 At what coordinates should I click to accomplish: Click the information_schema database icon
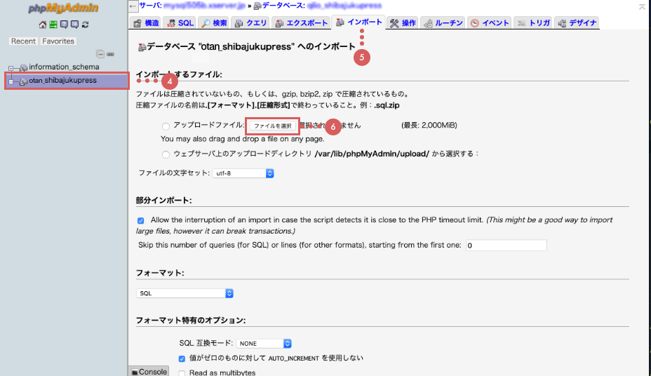[x=23, y=67]
